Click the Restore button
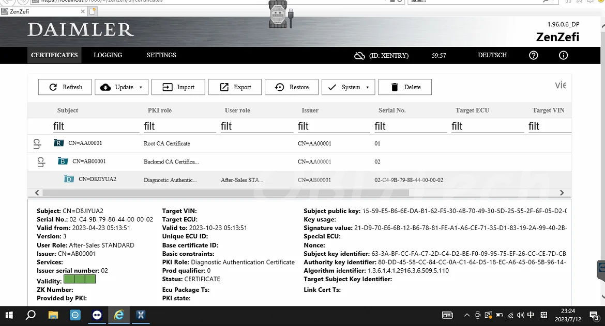 click(x=292, y=87)
